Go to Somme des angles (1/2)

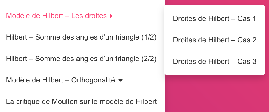81,37
